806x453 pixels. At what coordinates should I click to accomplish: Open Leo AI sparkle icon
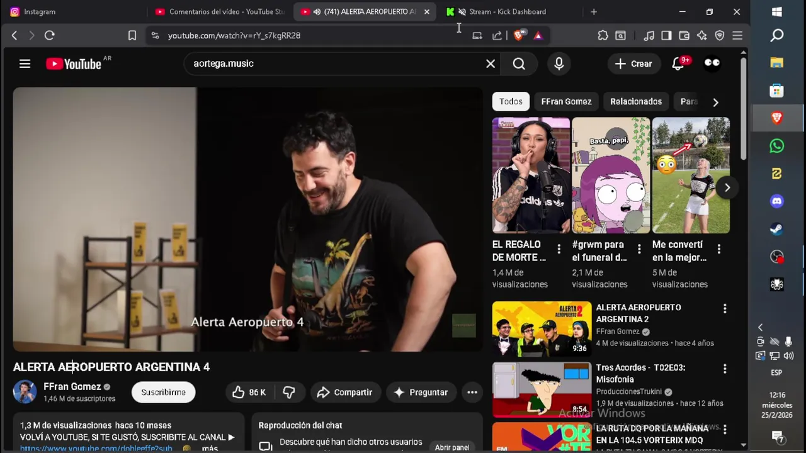[x=701, y=35]
